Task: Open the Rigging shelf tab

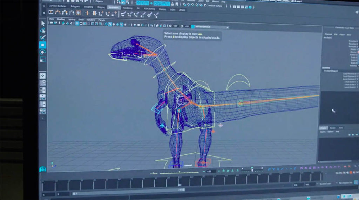Action: tap(101, 7)
